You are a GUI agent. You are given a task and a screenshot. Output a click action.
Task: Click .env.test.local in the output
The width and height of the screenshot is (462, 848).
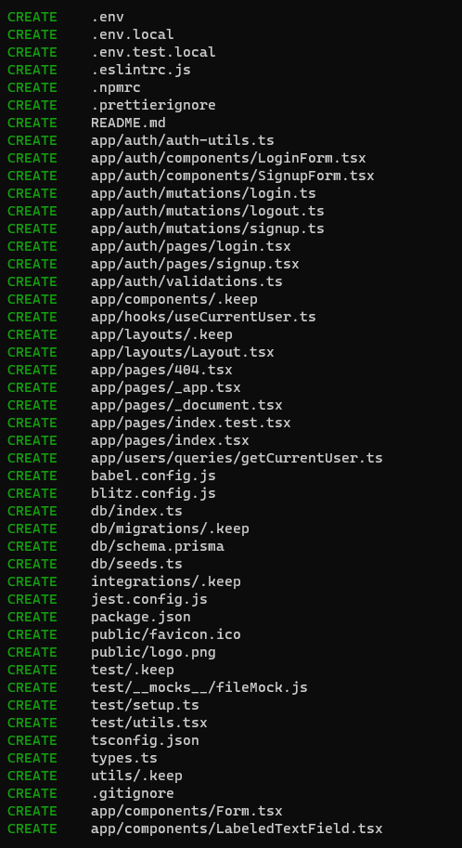(153, 52)
